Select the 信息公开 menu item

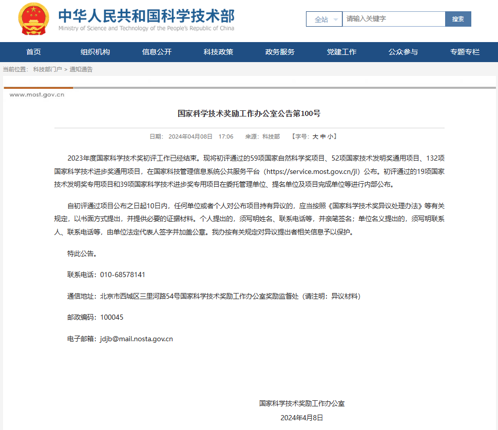tap(157, 52)
